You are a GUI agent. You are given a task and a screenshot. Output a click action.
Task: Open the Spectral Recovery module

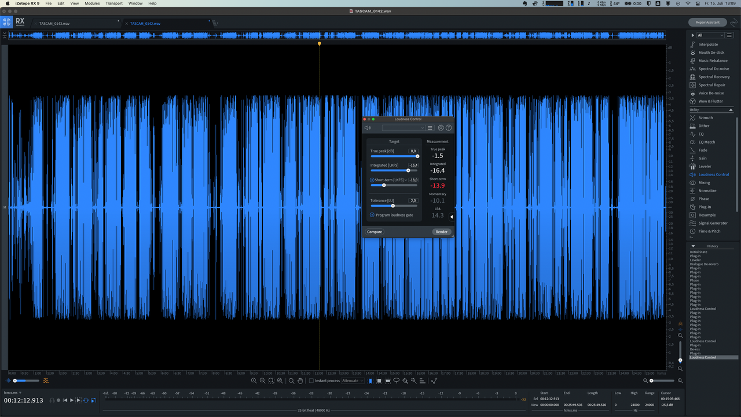point(714,77)
